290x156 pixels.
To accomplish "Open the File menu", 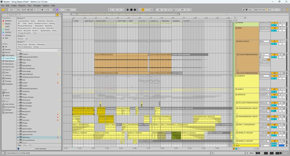I will [x=3, y=6].
